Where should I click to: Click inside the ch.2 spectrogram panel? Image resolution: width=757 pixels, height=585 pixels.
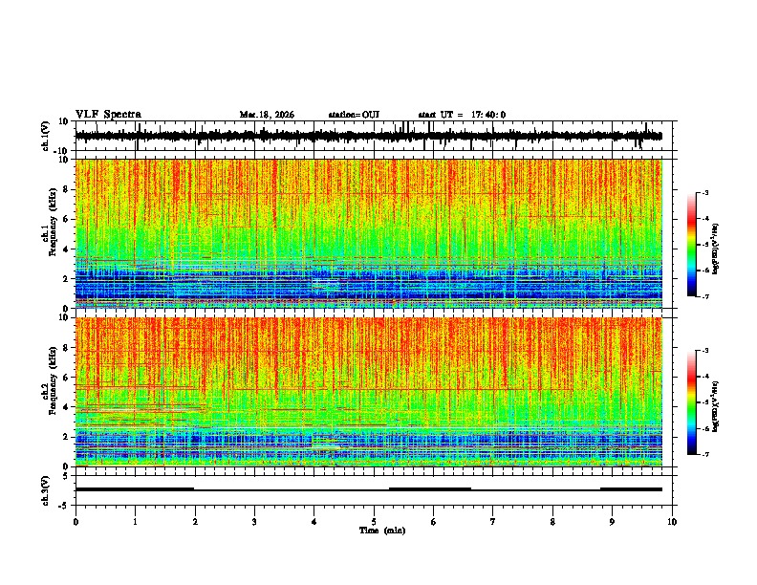point(368,392)
